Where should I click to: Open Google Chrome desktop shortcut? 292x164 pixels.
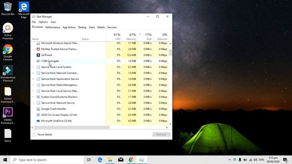point(8,52)
